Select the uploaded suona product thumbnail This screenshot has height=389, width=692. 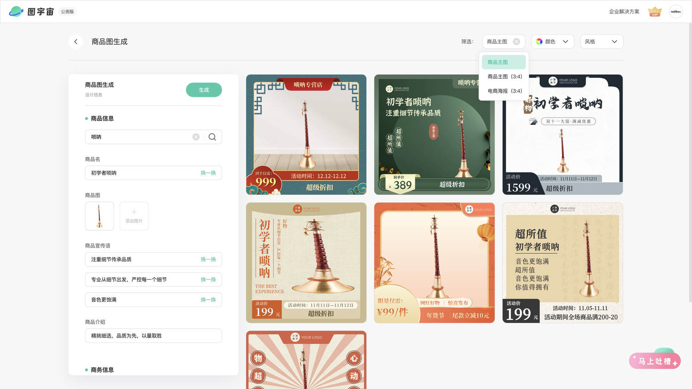tap(99, 216)
